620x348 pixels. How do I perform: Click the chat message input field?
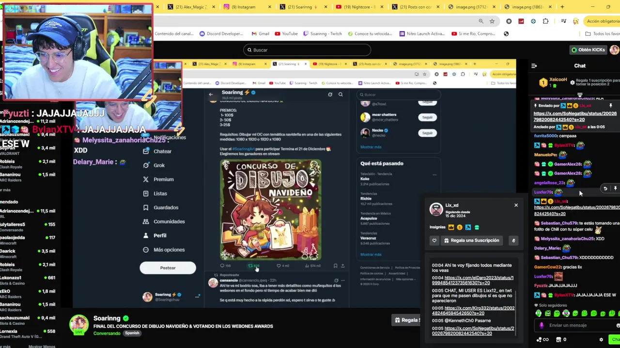coord(576,325)
